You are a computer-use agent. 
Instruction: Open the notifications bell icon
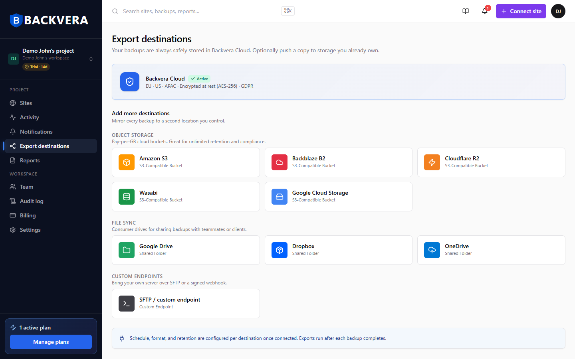(x=485, y=11)
